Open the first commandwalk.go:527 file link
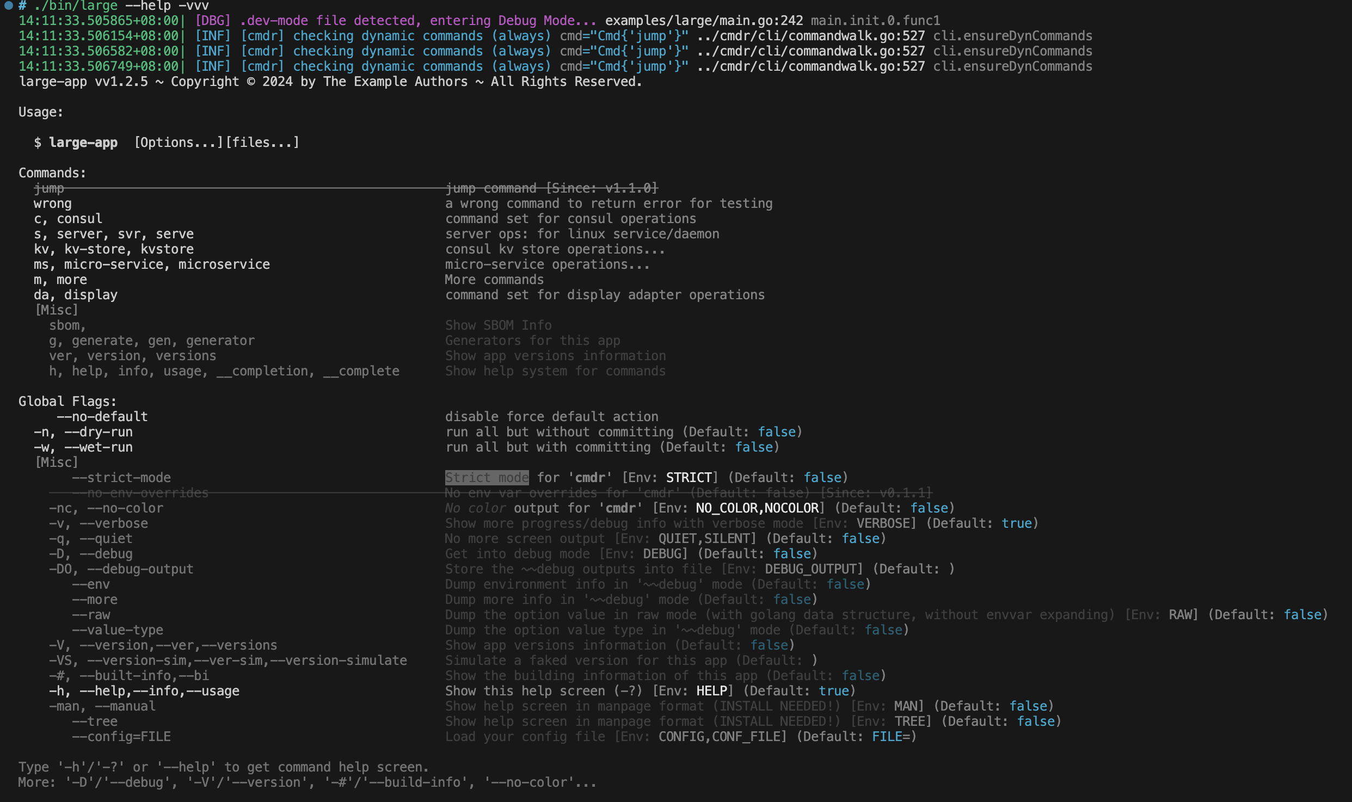Screen dimensions: 1352x802 pyautogui.click(x=810, y=36)
